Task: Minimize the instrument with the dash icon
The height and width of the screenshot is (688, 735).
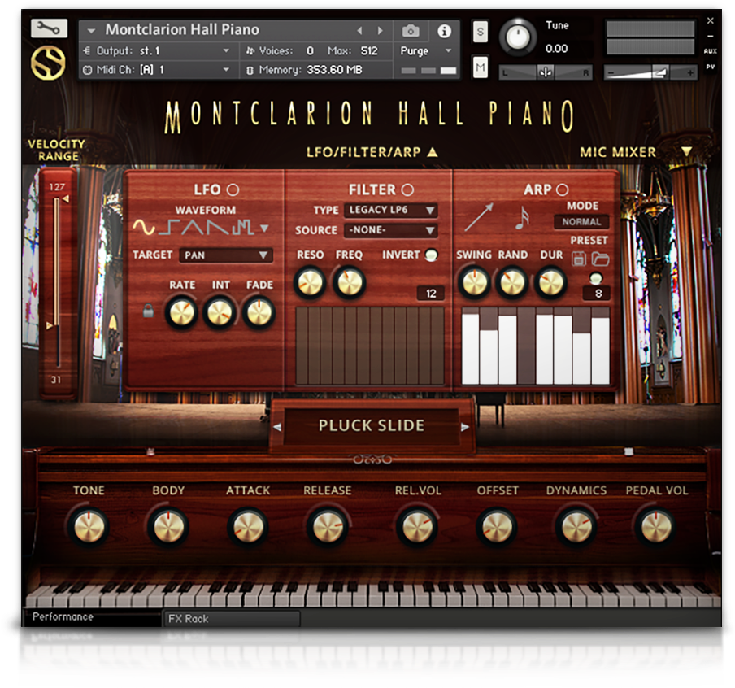Action: 711,36
